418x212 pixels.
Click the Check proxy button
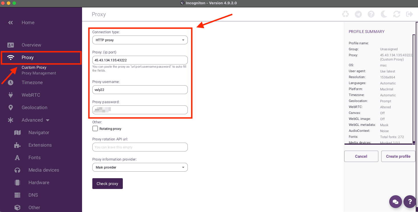point(107,184)
